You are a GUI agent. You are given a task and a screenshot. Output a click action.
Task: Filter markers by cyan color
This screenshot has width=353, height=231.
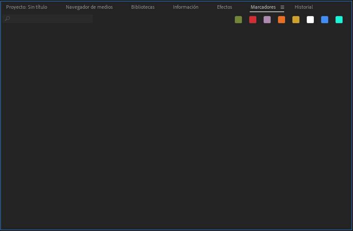coord(339,20)
